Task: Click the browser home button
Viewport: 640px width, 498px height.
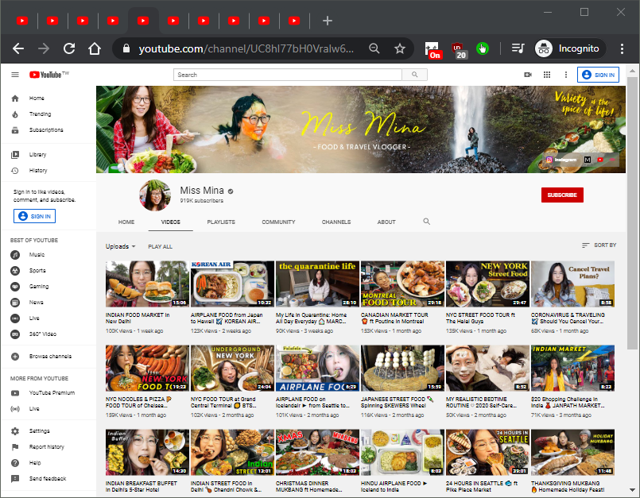Action: point(95,49)
